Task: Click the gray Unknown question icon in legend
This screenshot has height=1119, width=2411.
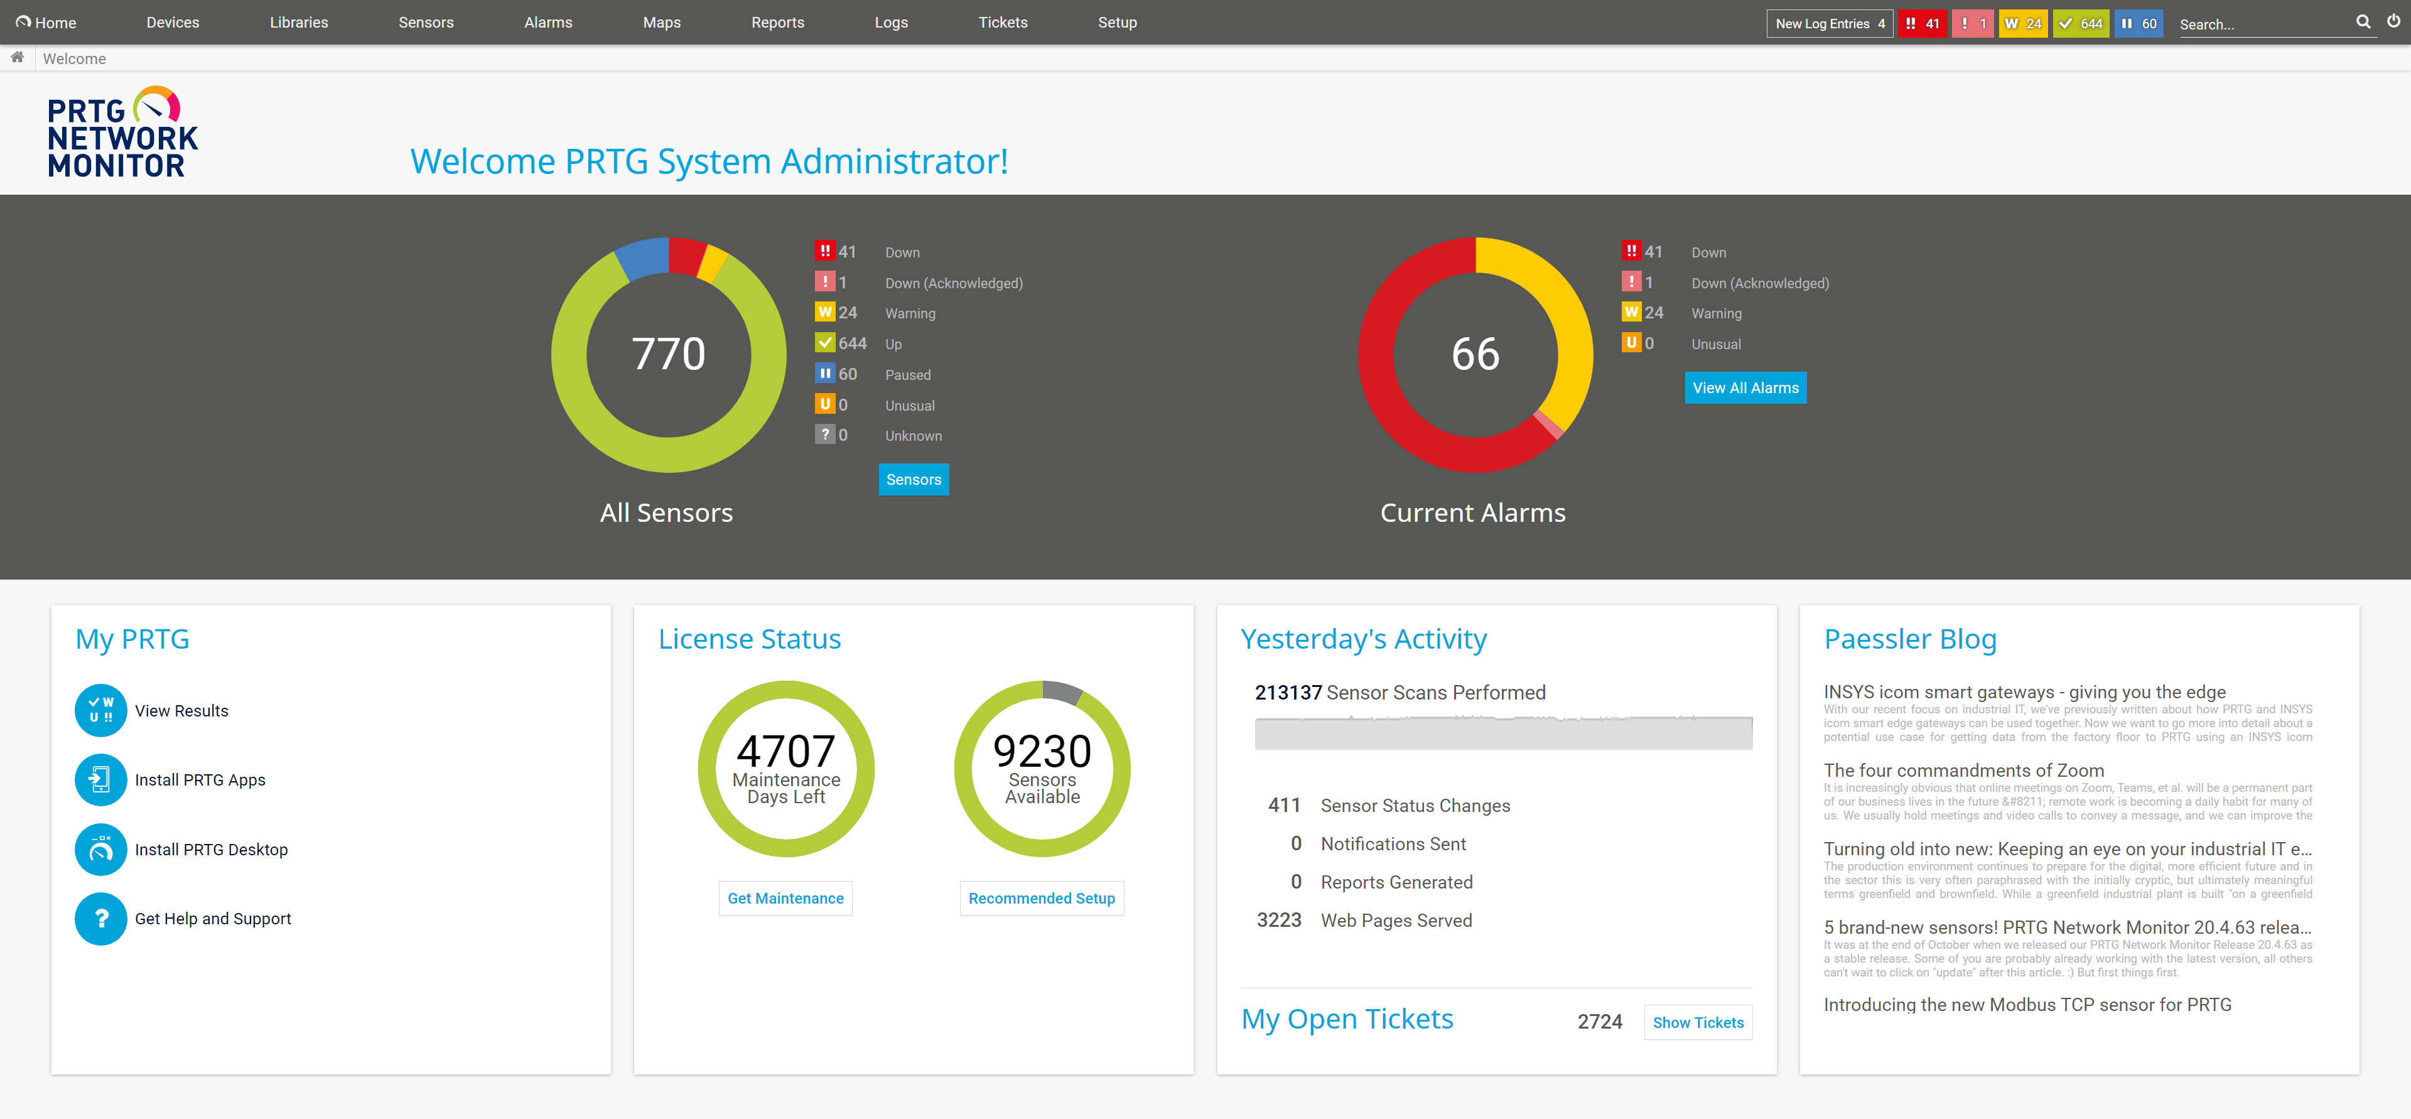Action: point(824,435)
